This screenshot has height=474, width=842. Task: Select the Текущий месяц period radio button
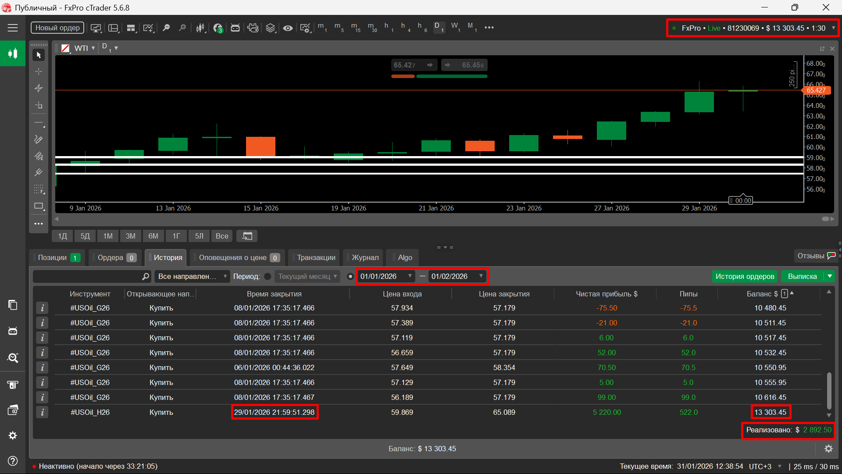coord(268,277)
